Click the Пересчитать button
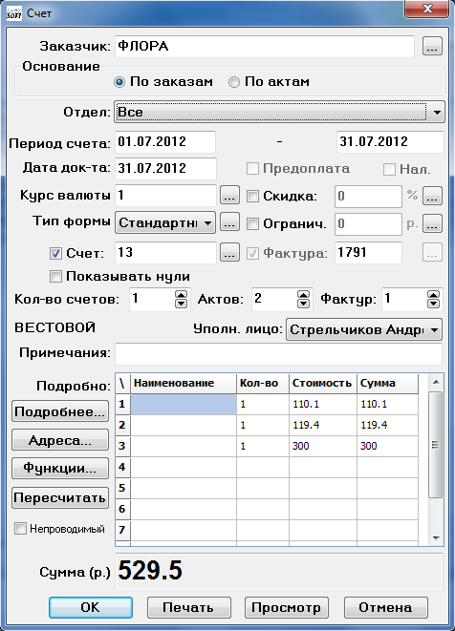455x631 pixels. click(60, 497)
